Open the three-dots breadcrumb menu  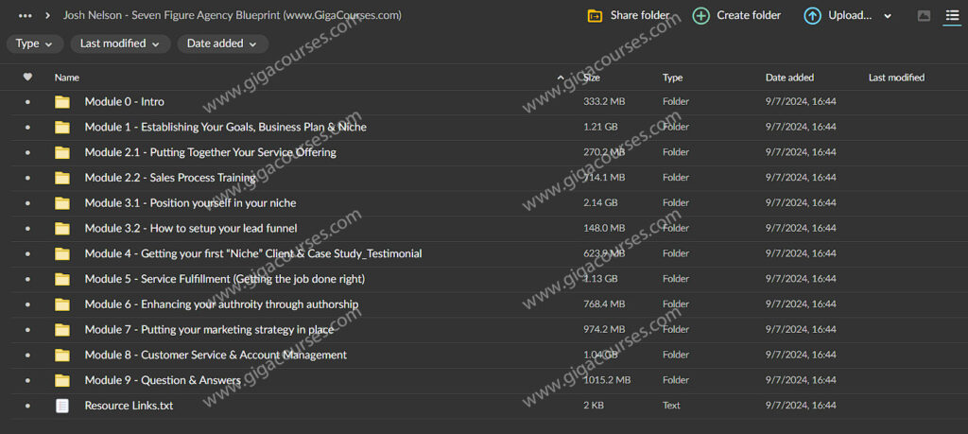point(26,15)
